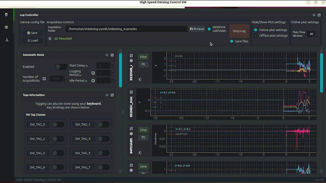326x183 pixels.
Task: Toggle SW_TAG_4 switch
Action: pos(58,153)
